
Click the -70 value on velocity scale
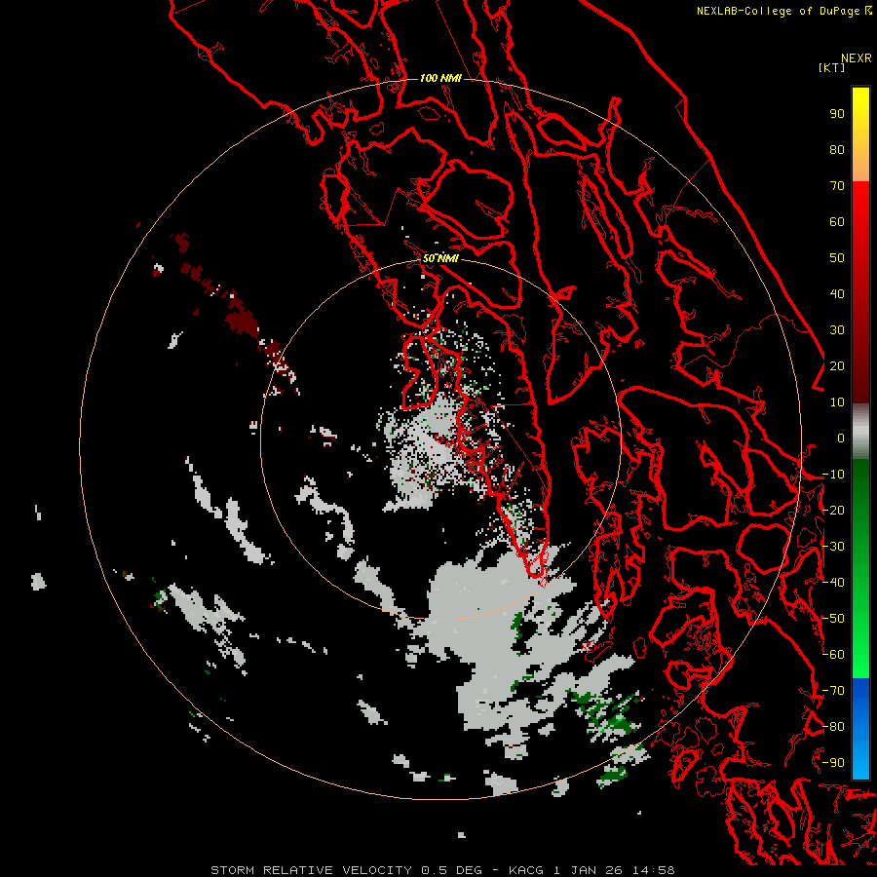pyautogui.click(x=833, y=691)
